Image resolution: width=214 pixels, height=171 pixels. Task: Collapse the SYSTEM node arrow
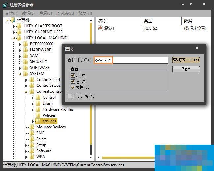(20, 74)
